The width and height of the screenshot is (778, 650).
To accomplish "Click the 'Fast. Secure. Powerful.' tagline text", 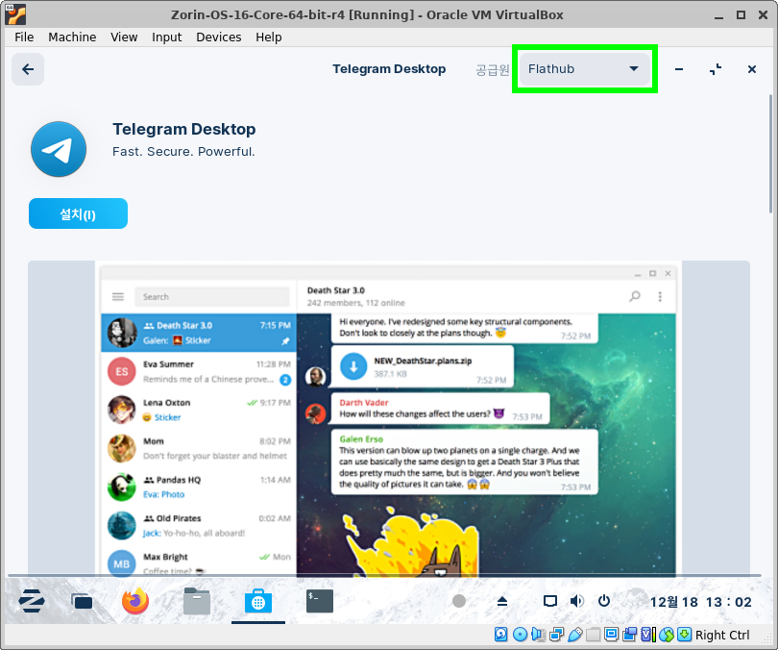I will click(183, 152).
